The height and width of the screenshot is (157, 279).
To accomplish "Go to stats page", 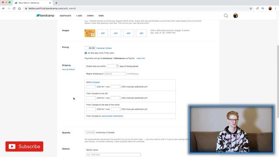I will [101, 16].
